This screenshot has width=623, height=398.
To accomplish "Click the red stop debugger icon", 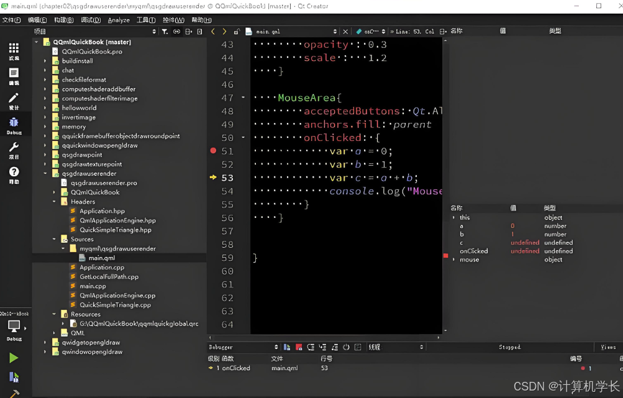I will click(299, 347).
